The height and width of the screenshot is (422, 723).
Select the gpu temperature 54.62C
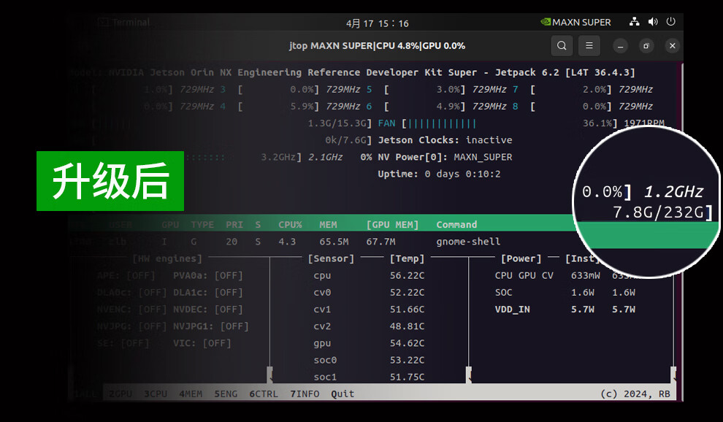(407, 343)
